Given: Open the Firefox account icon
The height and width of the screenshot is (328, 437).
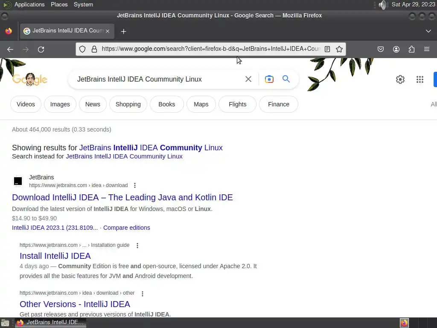Looking at the screenshot, I should pos(396,50).
